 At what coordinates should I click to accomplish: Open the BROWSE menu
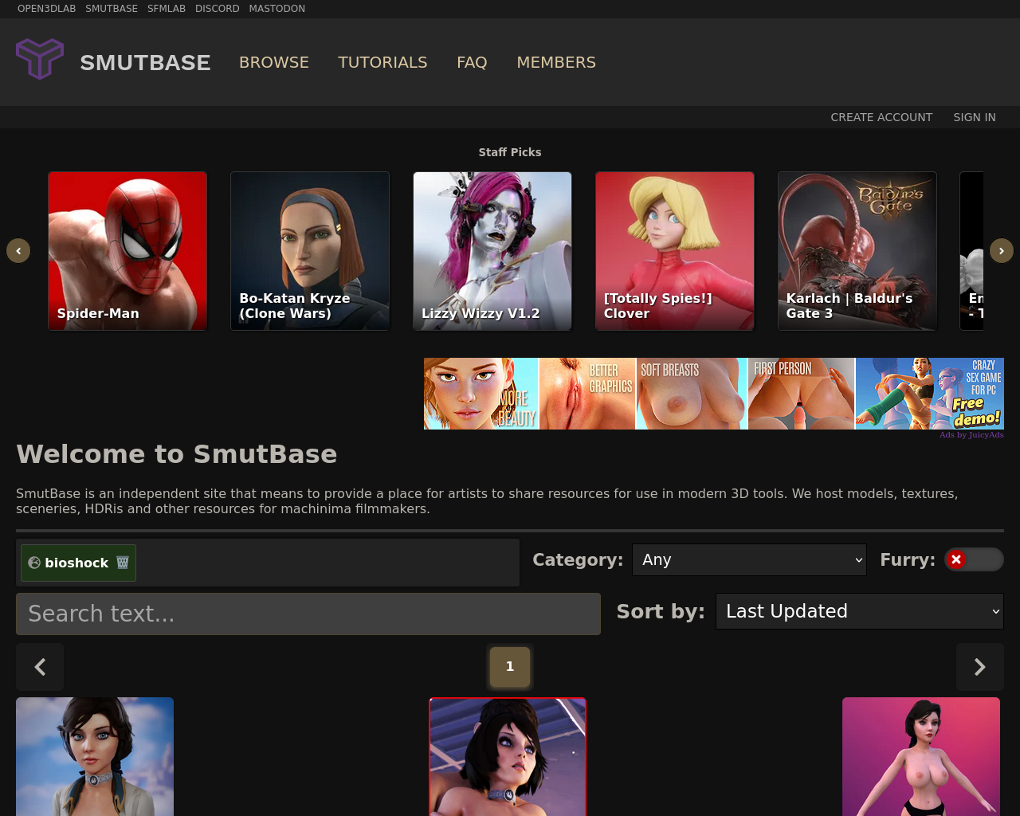(x=274, y=62)
